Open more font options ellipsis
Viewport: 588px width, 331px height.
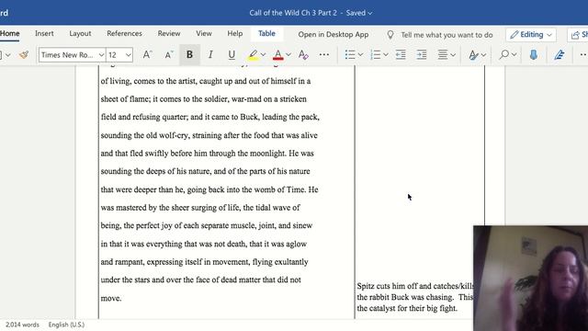pyautogui.click(x=324, y=55)
